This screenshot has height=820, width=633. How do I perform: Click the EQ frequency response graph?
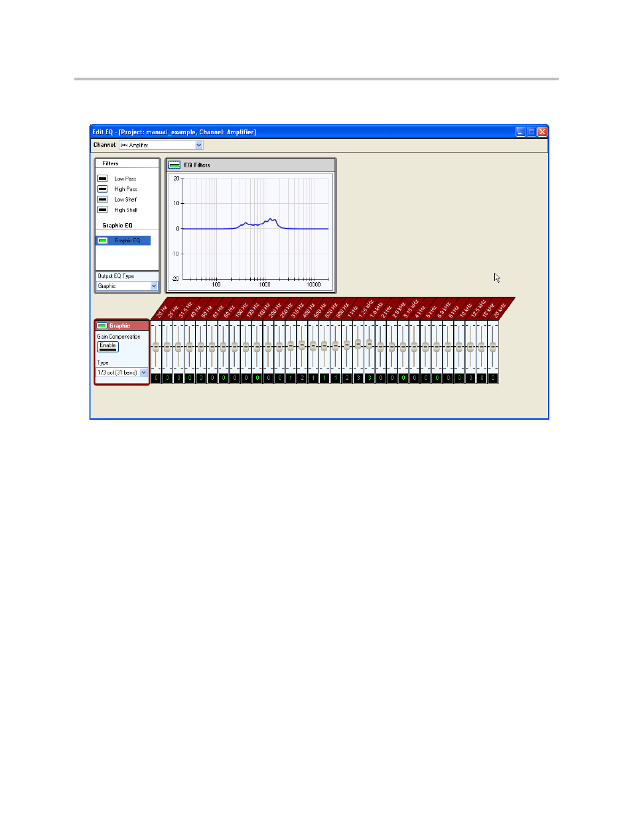point(255,228)
